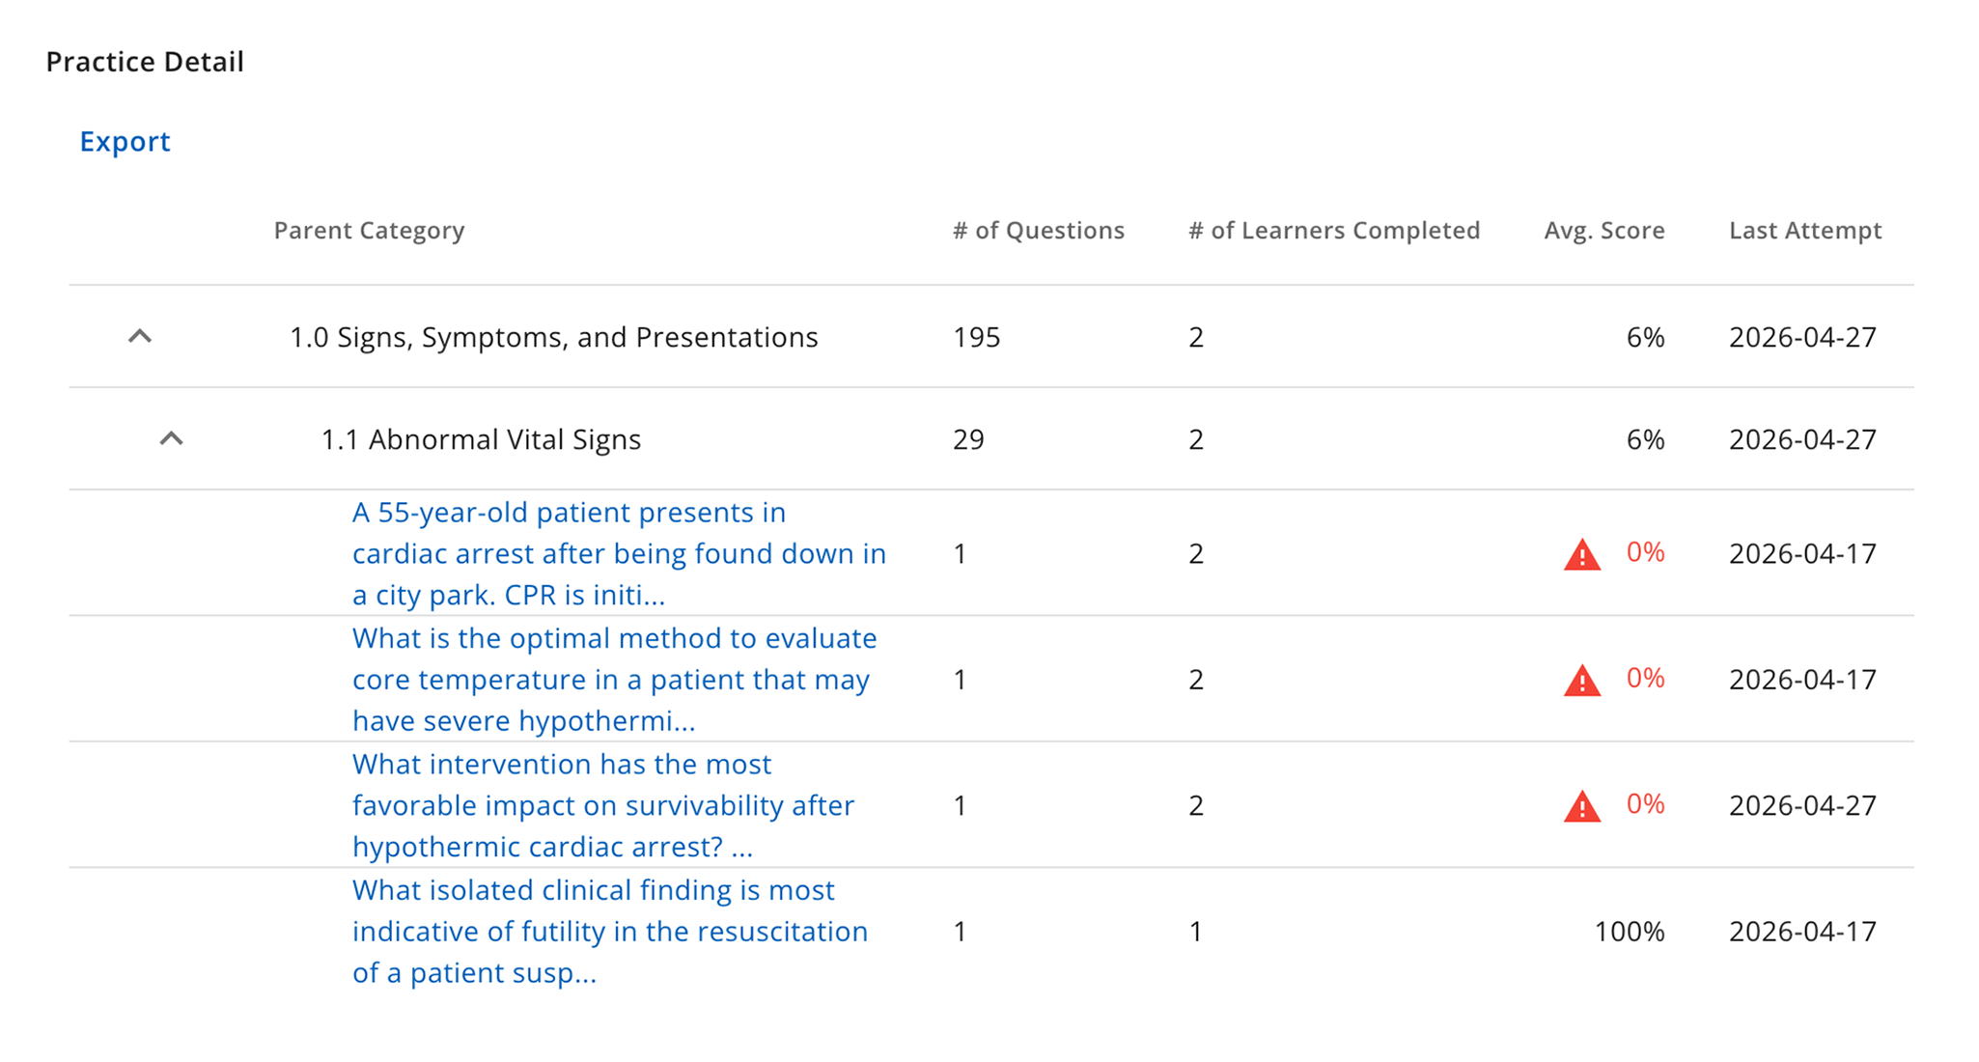Image resolution: width=1979 pixels, height=1062 pixels.
Task: Open the Export option
Action: click(125, 141)
